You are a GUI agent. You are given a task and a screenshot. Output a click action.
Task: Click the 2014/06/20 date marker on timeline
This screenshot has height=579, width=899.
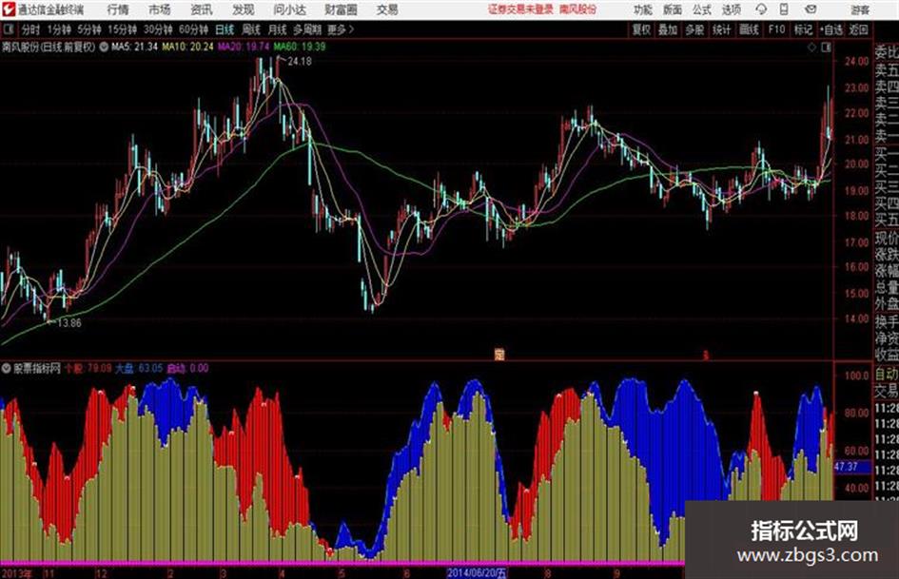(477, 572)
